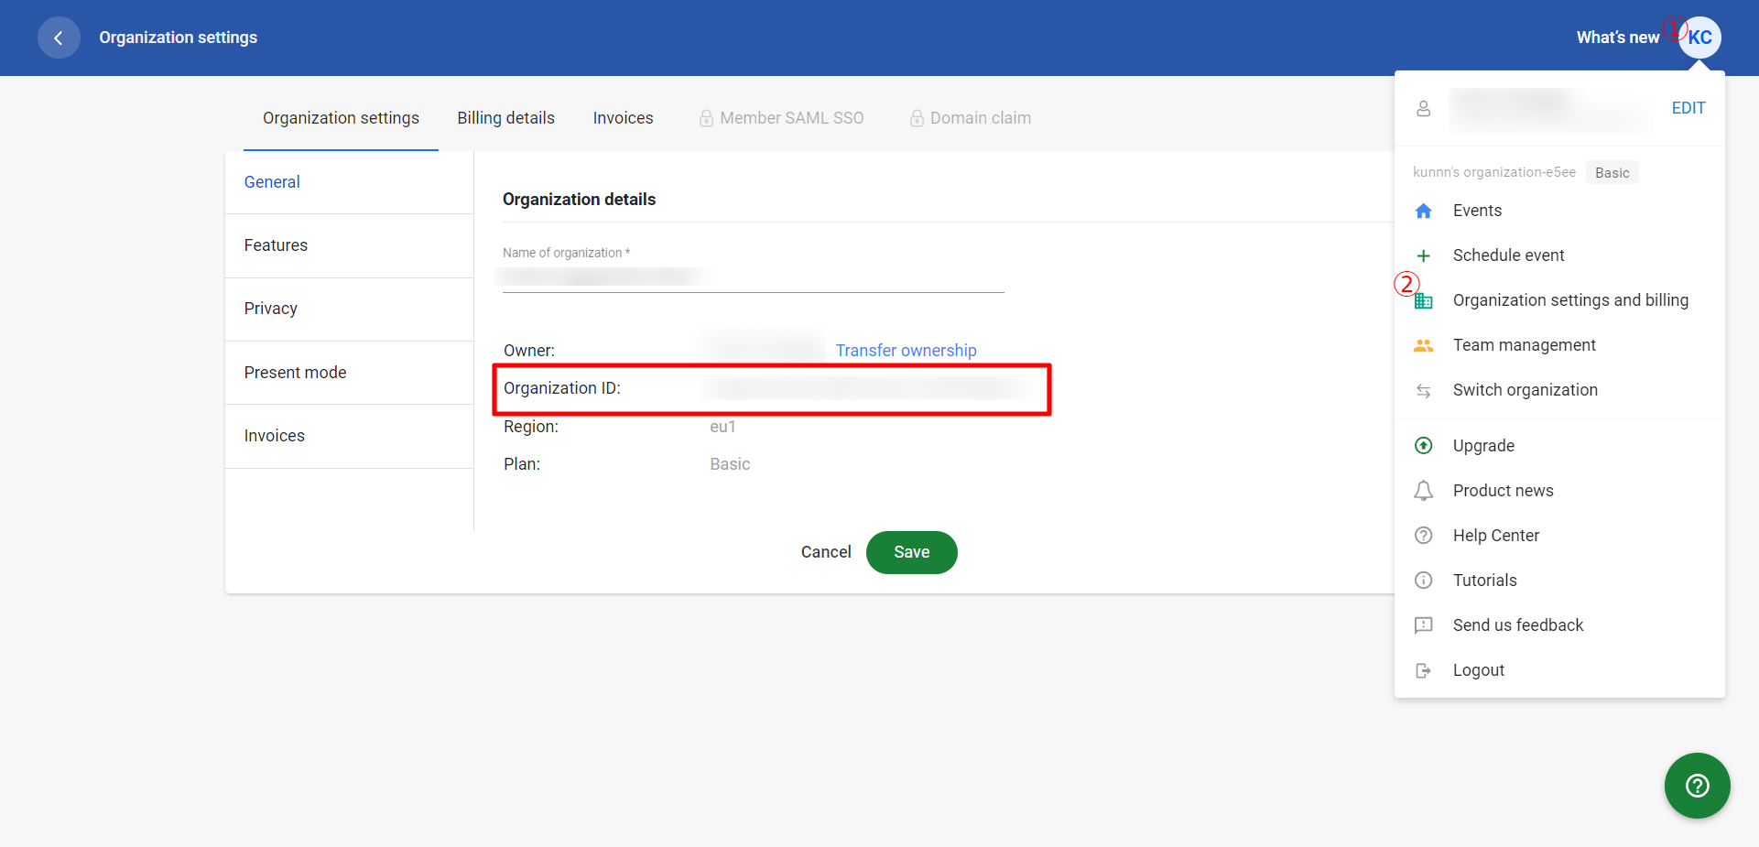Click the profile person icon
Viewport: 1759px width, 847px height.
click(x=1423, y=109)
